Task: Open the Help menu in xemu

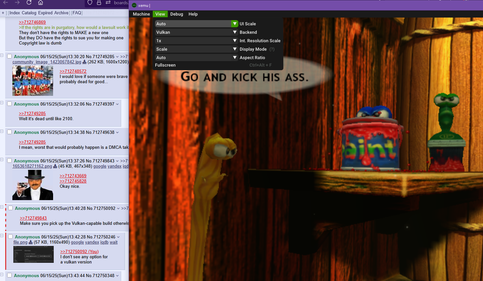Action: click(x=193, y=14)
